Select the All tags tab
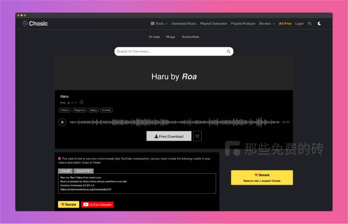 (x=170, y=37)
